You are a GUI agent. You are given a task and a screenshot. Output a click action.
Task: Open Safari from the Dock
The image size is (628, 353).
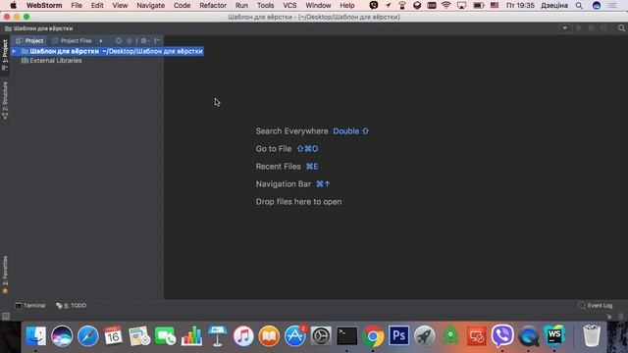87,335
